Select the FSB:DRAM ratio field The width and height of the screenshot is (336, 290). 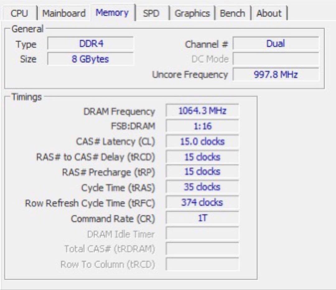[202, 126]
